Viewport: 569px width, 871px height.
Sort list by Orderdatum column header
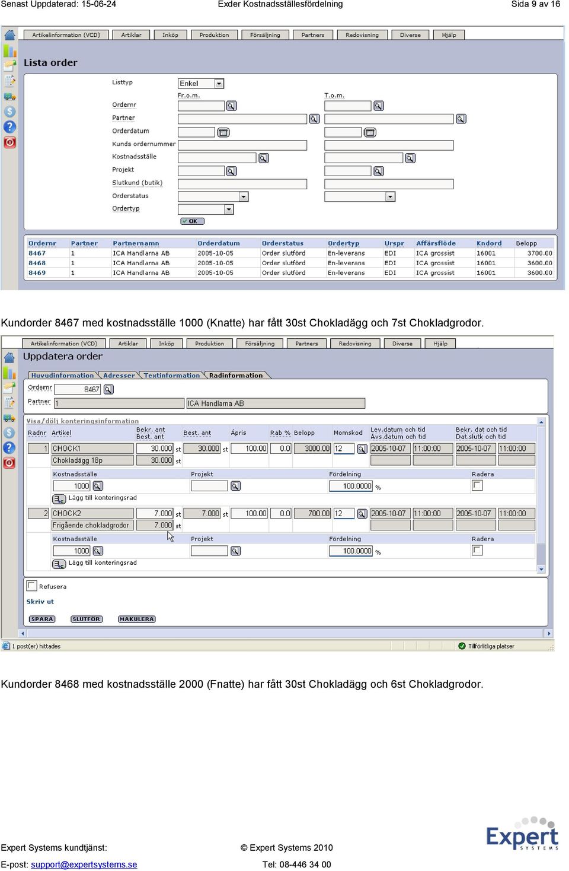pyautogui.click(x=219, y=243)
